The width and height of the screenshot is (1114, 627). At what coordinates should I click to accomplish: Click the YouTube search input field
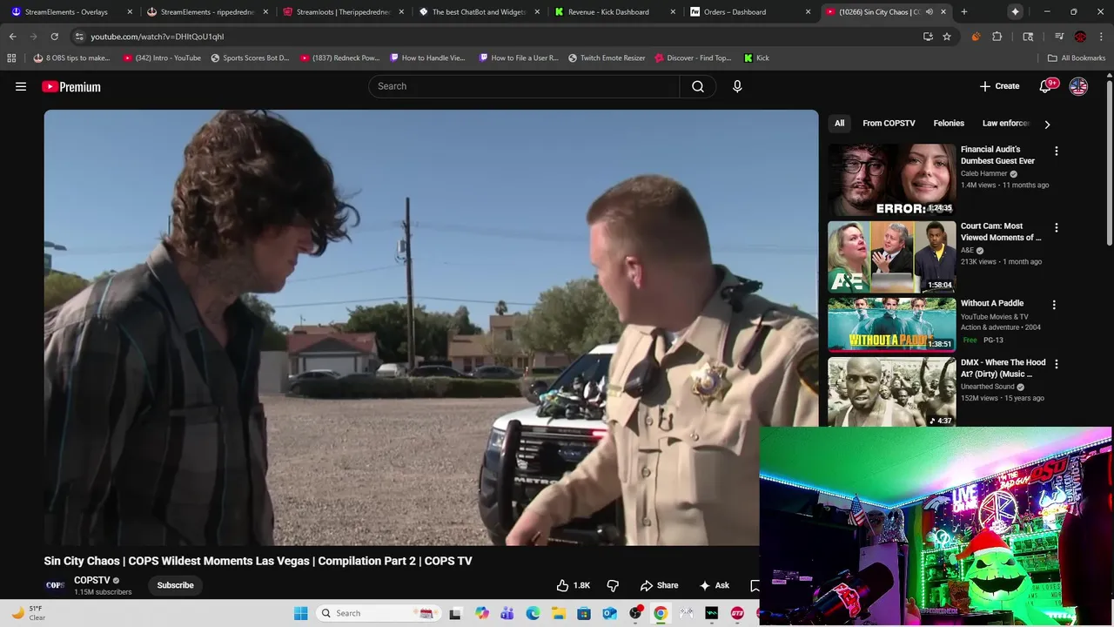click(x=524, y=86)
